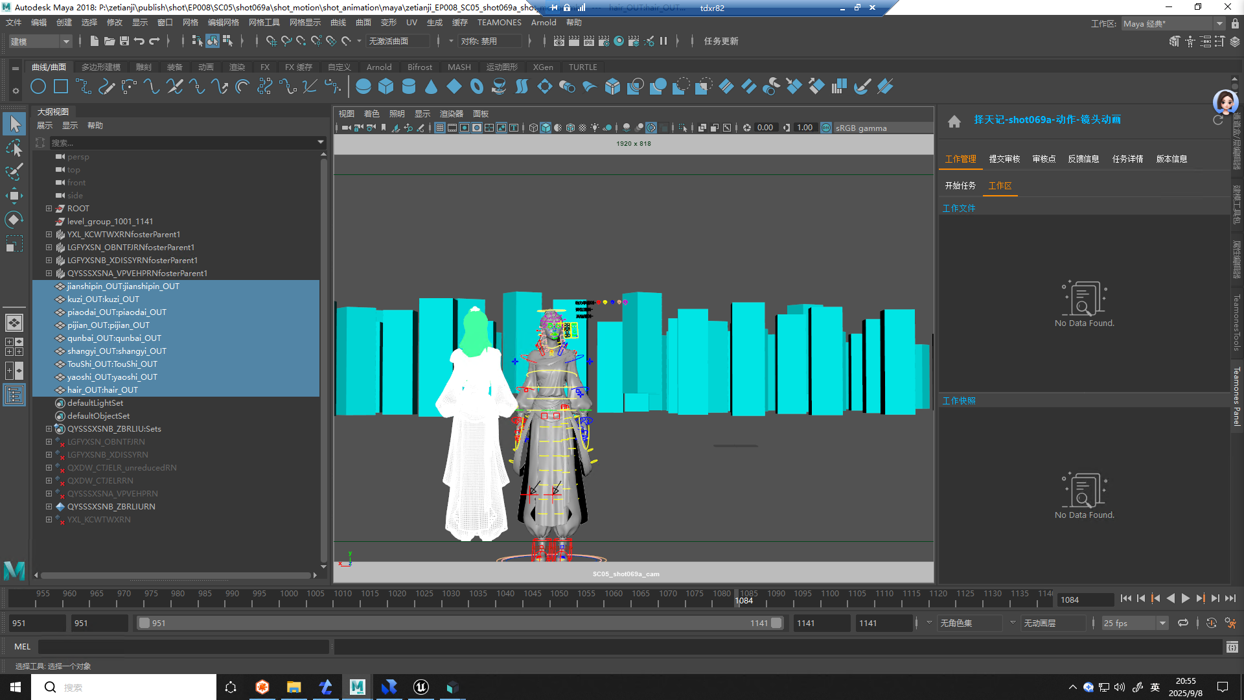Viewport: 1244px width, 700px height.
Task: Open the 建模 menu set dropdown
Action: click(x=40, y=41)
